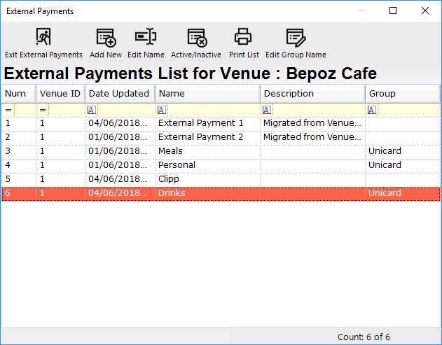Image resolution: width=442 pixels, height=345 pixels.
Task: Open Date Updated filter condition selector
Action: [92, 110]
